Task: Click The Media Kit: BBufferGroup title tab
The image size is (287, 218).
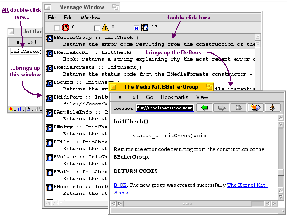Action: 161,87
